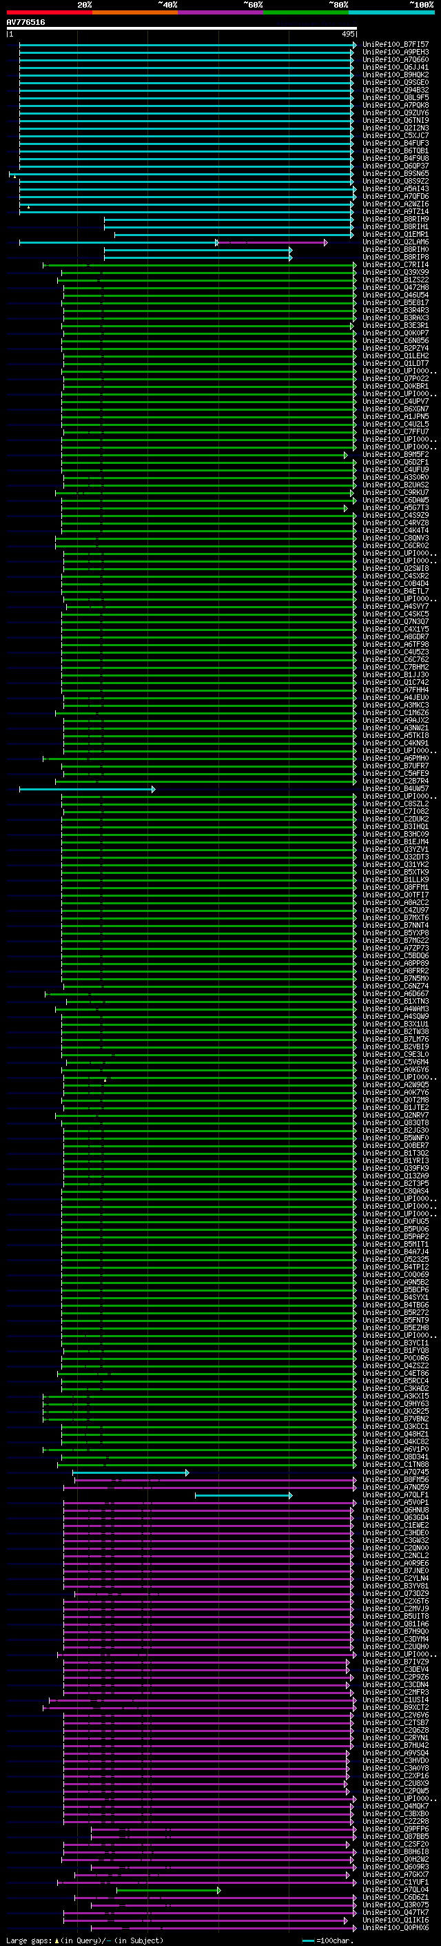The image size is (441, 1946).
Task: Click the UniRef100_Q2LAM6 label
Action: pyautogui.click(x=395, y=242)
